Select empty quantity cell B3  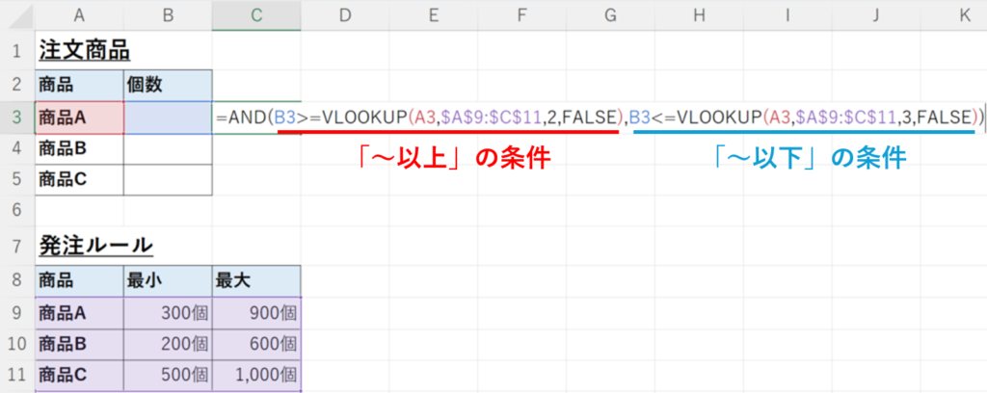coord(168,117)
